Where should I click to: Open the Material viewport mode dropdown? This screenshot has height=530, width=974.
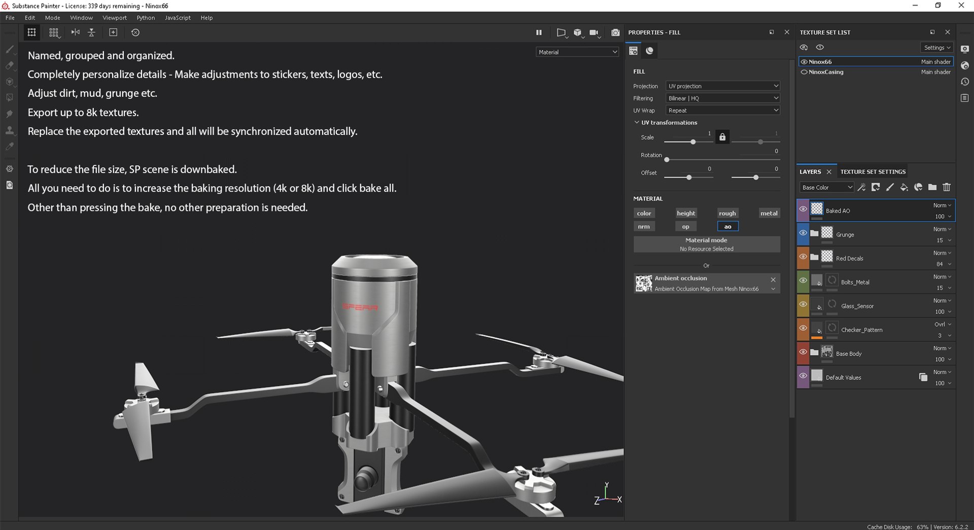click(577, 52)
